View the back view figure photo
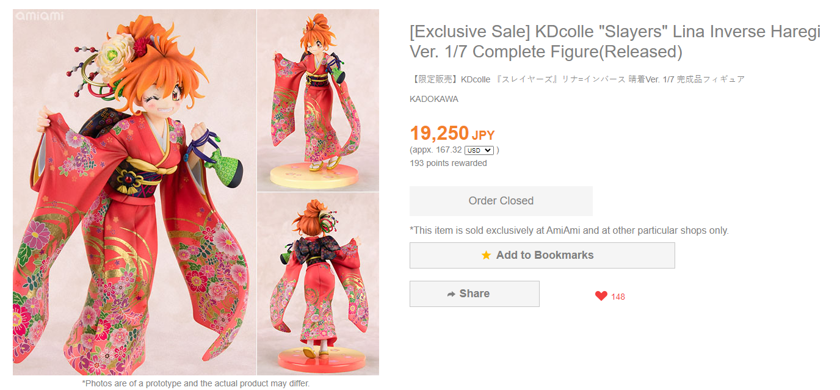840x390 pixels. pyautogui.click(x=317, y=284)
